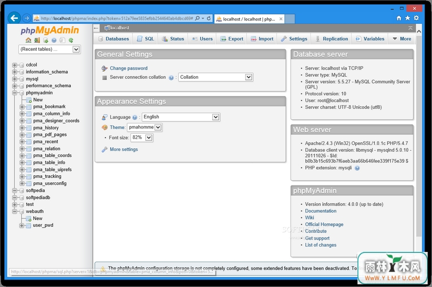Click the Refresh icon in address bar
The height and width of the screenshot is (287, 432).
[x=209, y=18]
